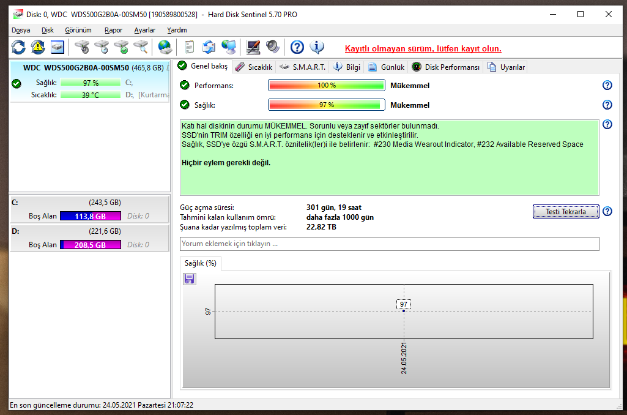Click the globe with monitor toolbar icon
The width and height of the screenshot is (627, 415).
pyautogui.click(x=229, y=47)
